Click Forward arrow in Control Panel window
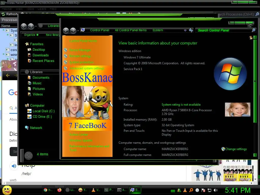This screenshot has height=195, width=260. coord(73,30)
